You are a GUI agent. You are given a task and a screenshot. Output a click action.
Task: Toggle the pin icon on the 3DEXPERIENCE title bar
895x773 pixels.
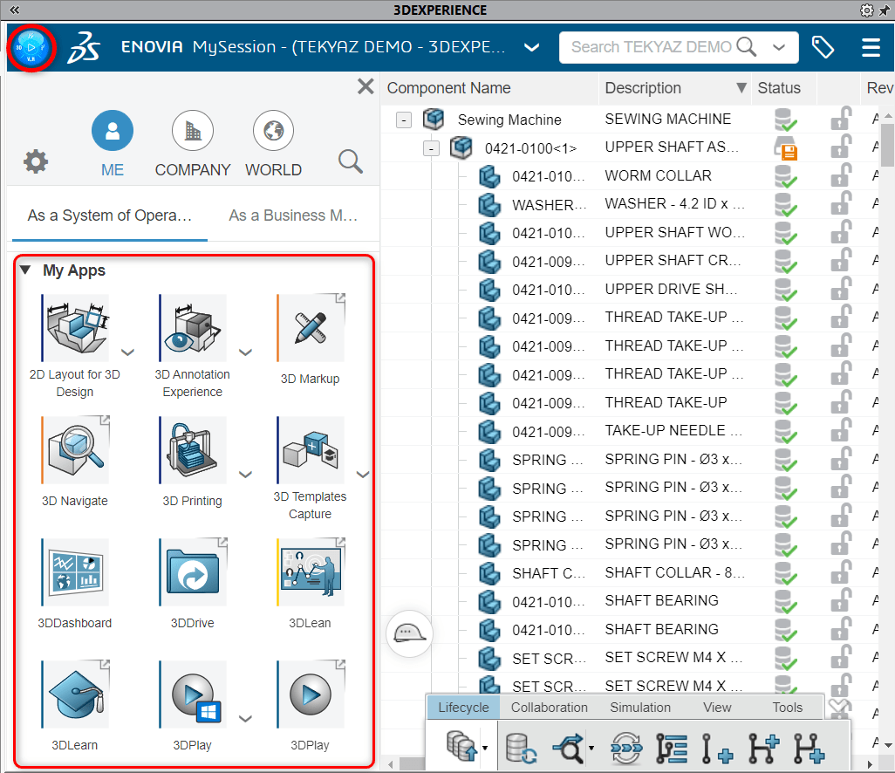(885, 10)
